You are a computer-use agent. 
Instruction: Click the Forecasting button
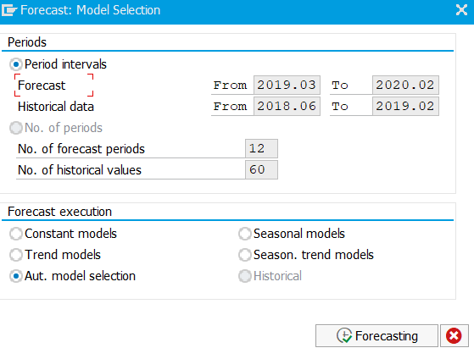376,335
